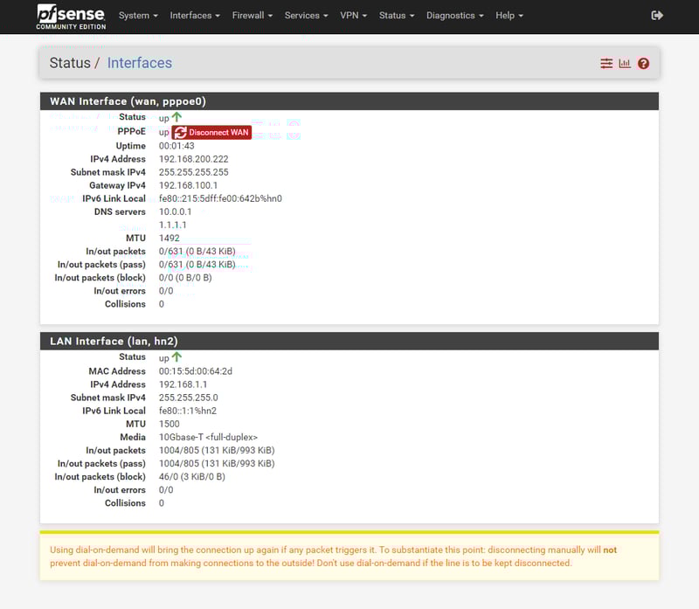The image size is (699, 609).
Task: Click the Status breadcrumb link
Action: coord(69,63)
